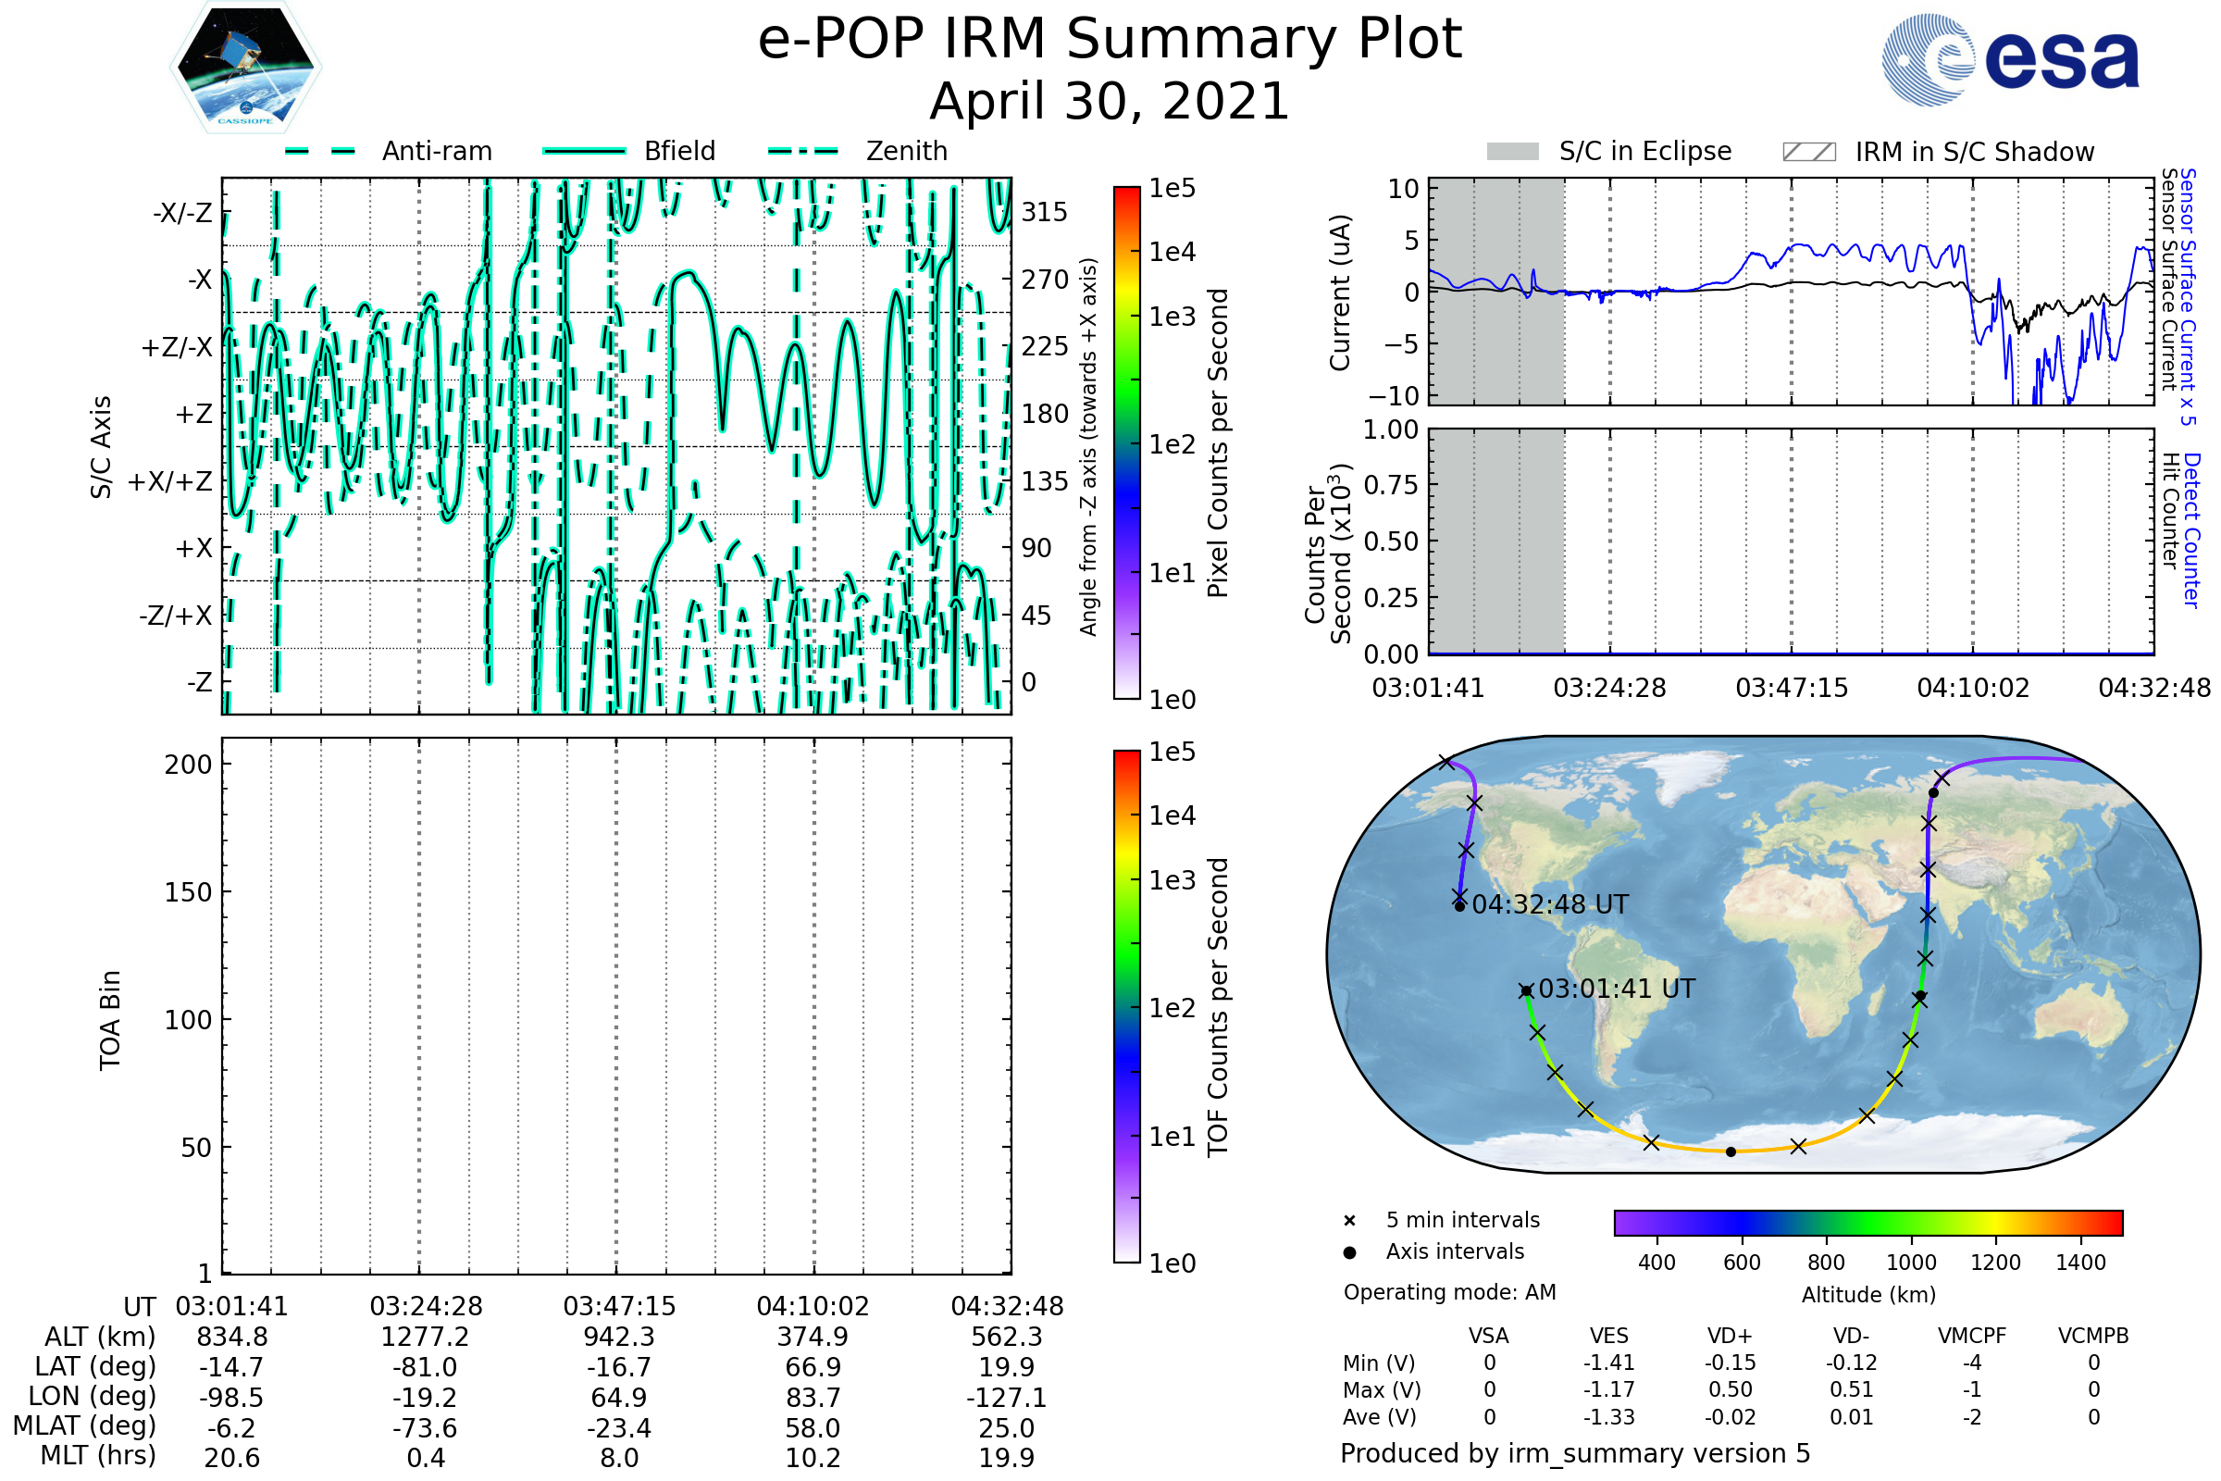
Task: Click the hatched IRM in S/C Shadow patch
Action: pyautogui.click(x=1808, y=152)
